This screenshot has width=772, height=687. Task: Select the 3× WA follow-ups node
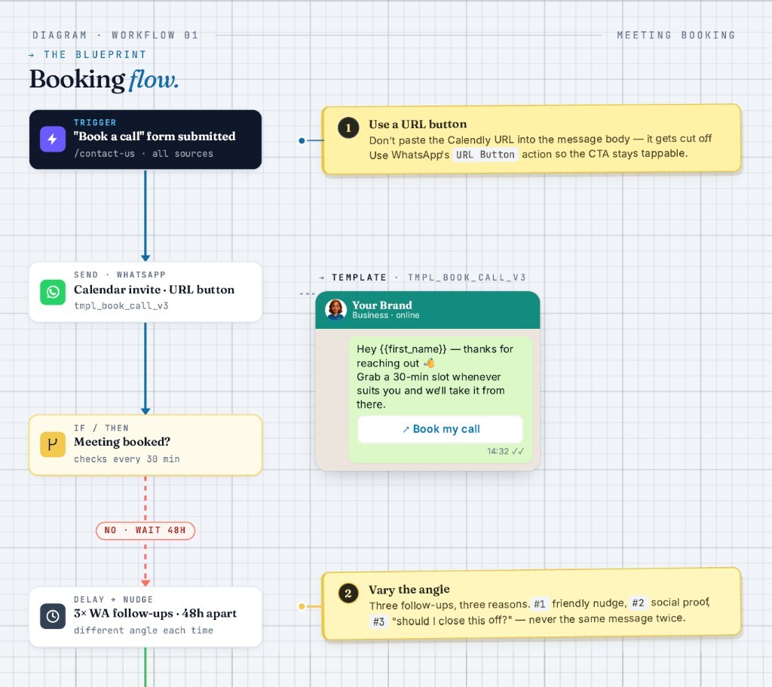tap(146, 617)
